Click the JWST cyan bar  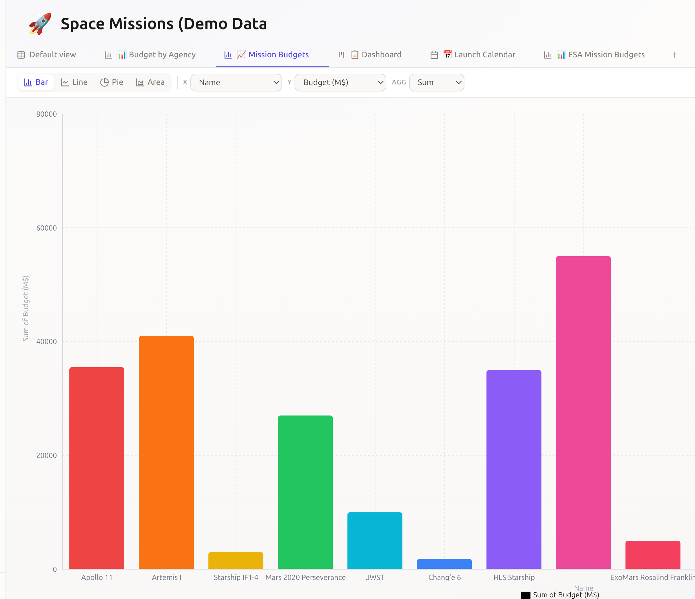click(375, 540)
